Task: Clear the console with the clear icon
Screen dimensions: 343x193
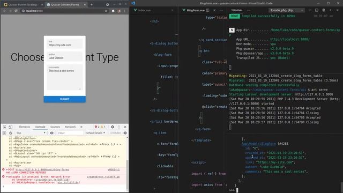Action: click(11, 133)
